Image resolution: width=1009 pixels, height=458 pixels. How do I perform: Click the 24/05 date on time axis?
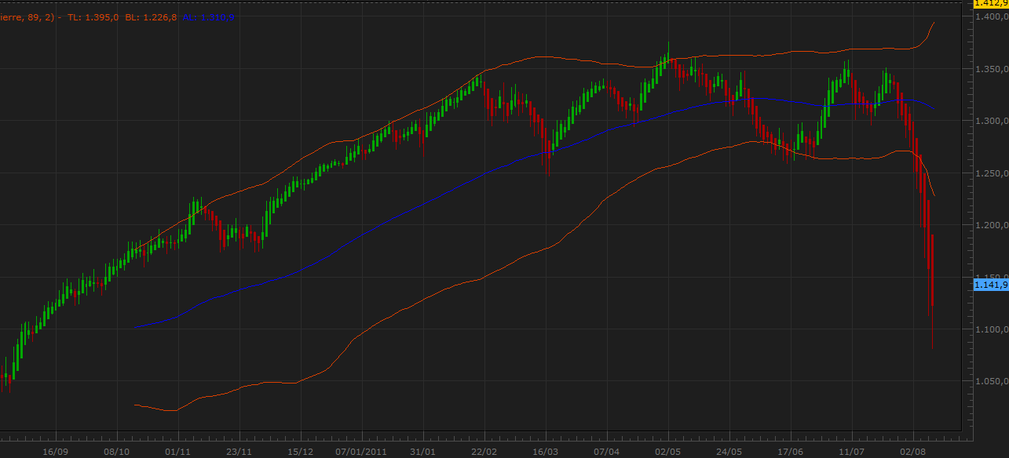coord(729,452)
